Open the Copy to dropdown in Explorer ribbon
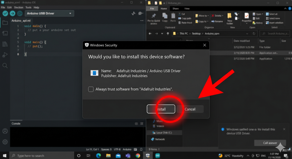 click(x=202, y=21)
